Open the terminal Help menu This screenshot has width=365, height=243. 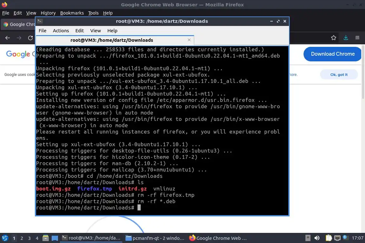(x=112, y=31)
